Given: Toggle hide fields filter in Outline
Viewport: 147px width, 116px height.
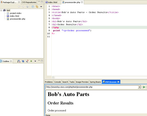Looking at the screenshot, I should coord(23,61).
